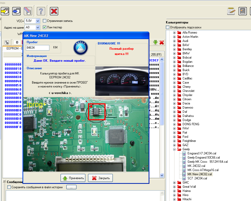Click calculator file icon for Geely Emgrand 93C66.cal
Image resolution: width=251 pixels, height=201 pixels.
[184, 158]
